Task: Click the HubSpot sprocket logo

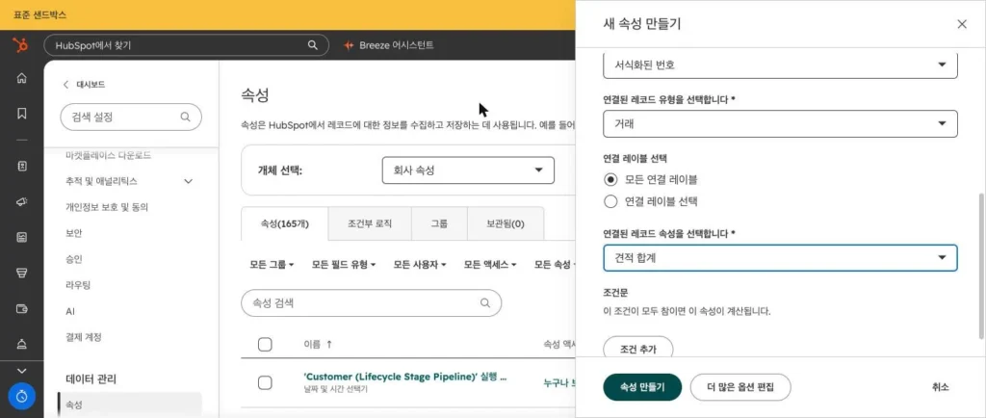Action: tap(21, 45)
